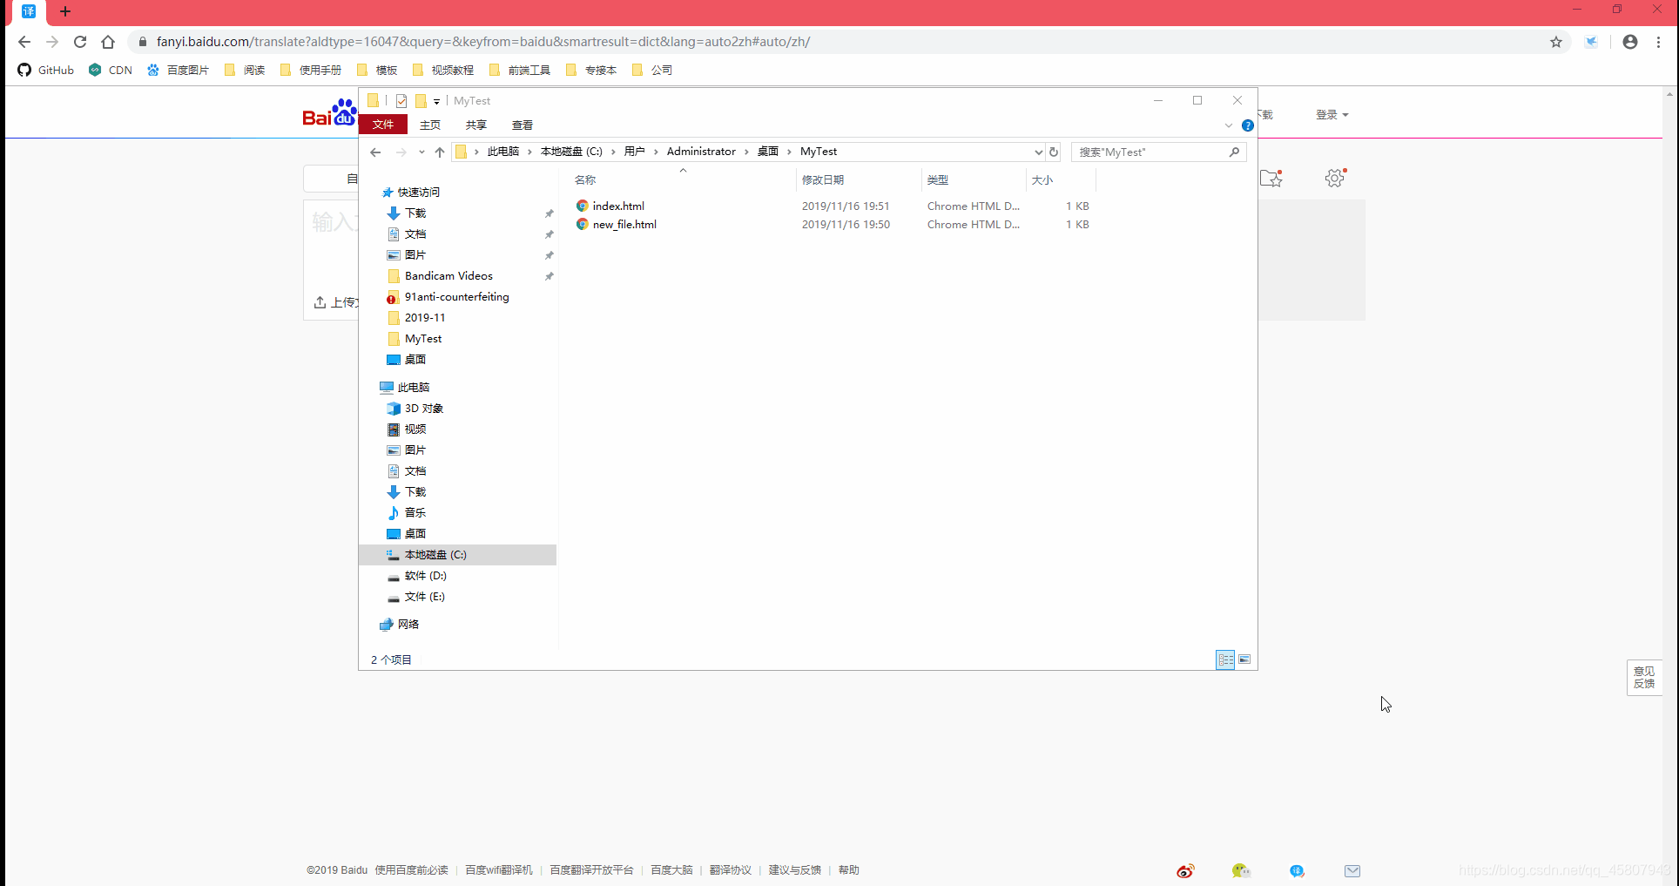Go up one folder with the up arrow
The image size is (1679, 886).
tap(440, 152)
